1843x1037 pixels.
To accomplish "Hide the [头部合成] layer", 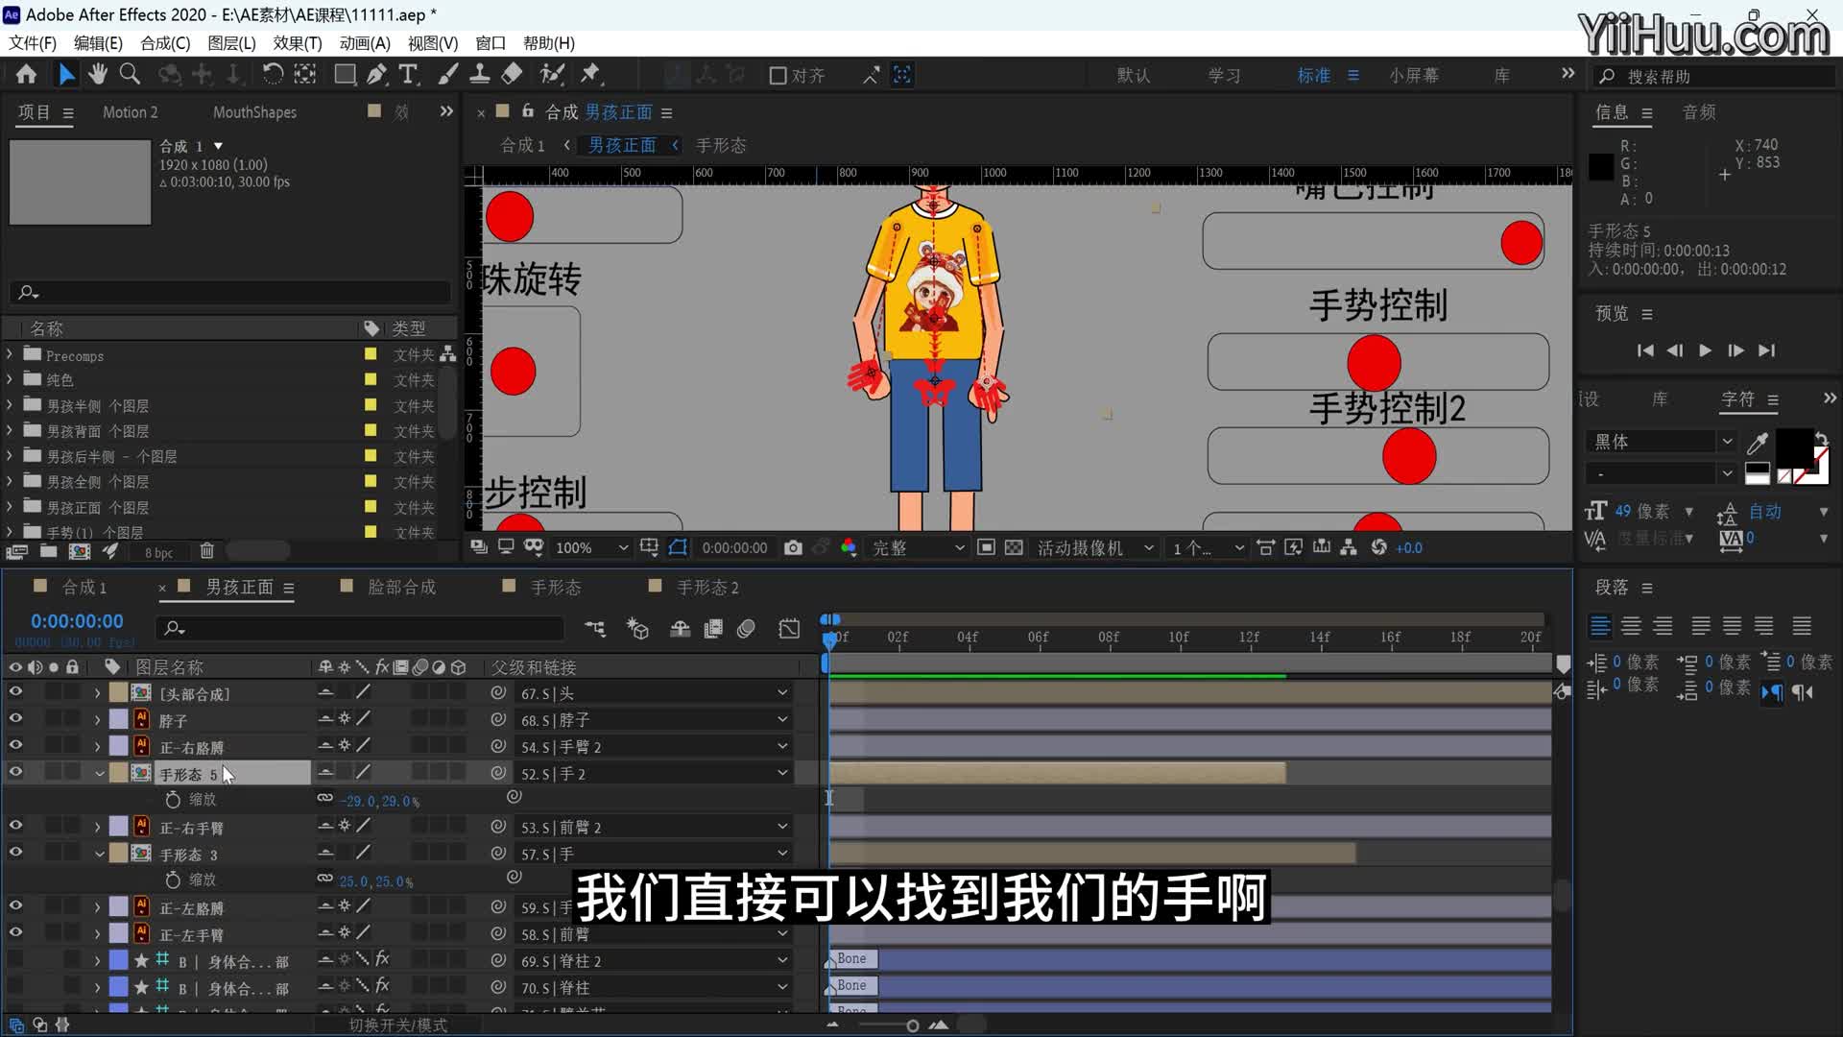I will [x=15, y=691].
